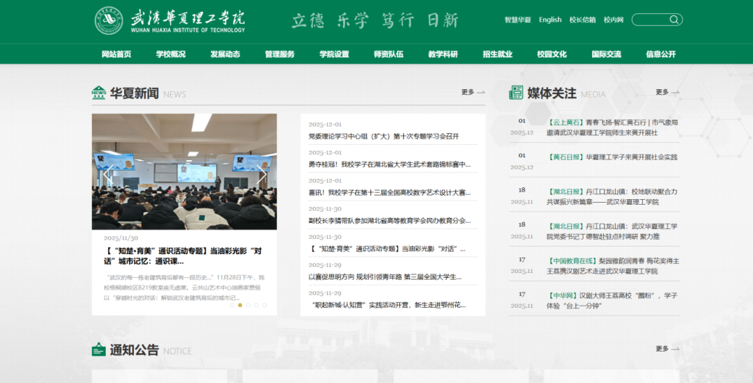Viewport: 753px width, 383px height.
Task: Open 信息公开 menu
Action: [x=661, y=54]
